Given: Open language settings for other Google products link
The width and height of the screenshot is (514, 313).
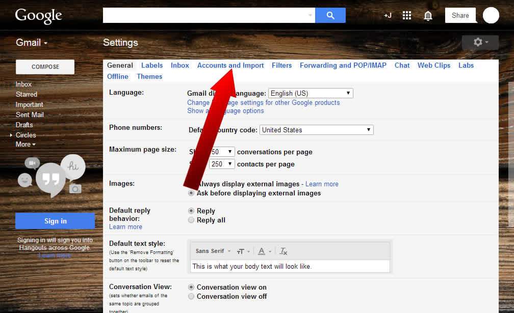Looking at the screenshot, I should pos(264,103).
